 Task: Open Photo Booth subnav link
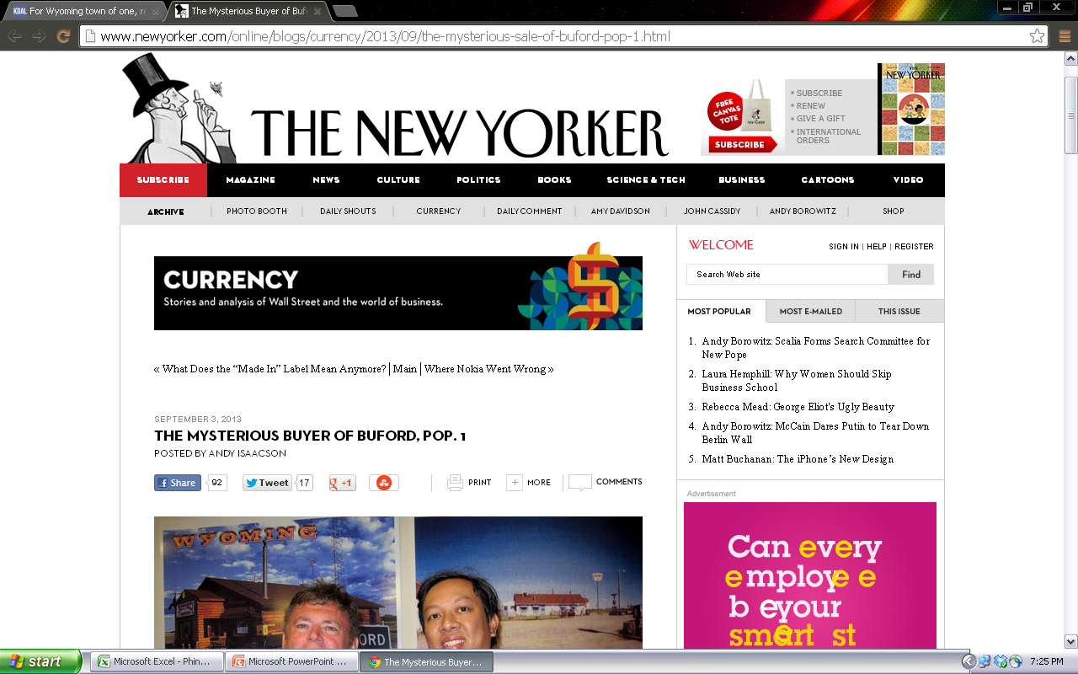pyautogui.click(x=257, y=211)
